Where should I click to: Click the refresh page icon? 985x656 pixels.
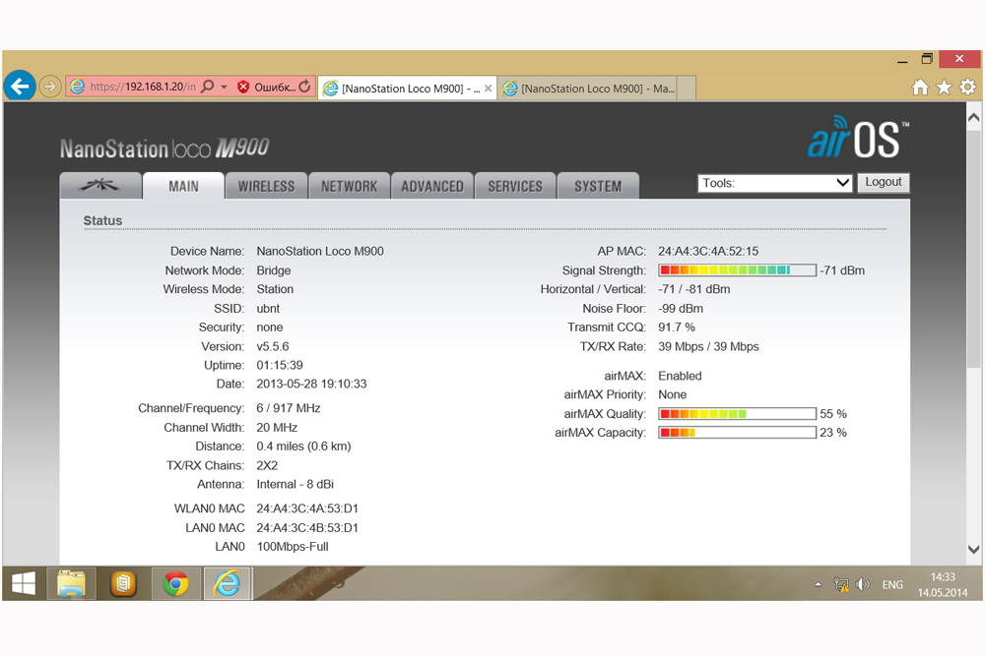(x=304, y=87)
